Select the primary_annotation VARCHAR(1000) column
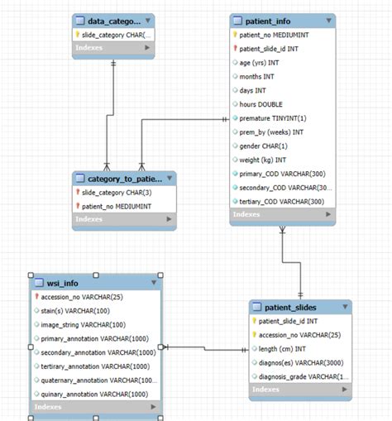This screenshot has height=421, width=392. pyautogui.click(x=96, y=338)
